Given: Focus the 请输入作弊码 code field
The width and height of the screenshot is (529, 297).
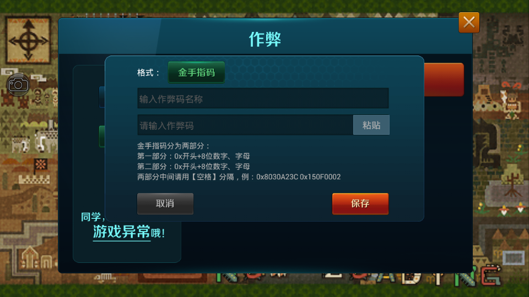Looking at the screenshot, I should 245,125.
